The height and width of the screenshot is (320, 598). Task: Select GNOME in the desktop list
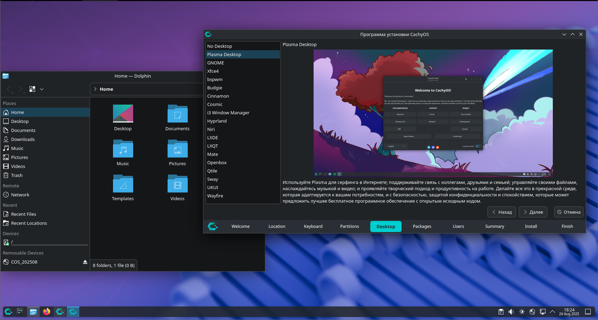[x=243, y=63]
